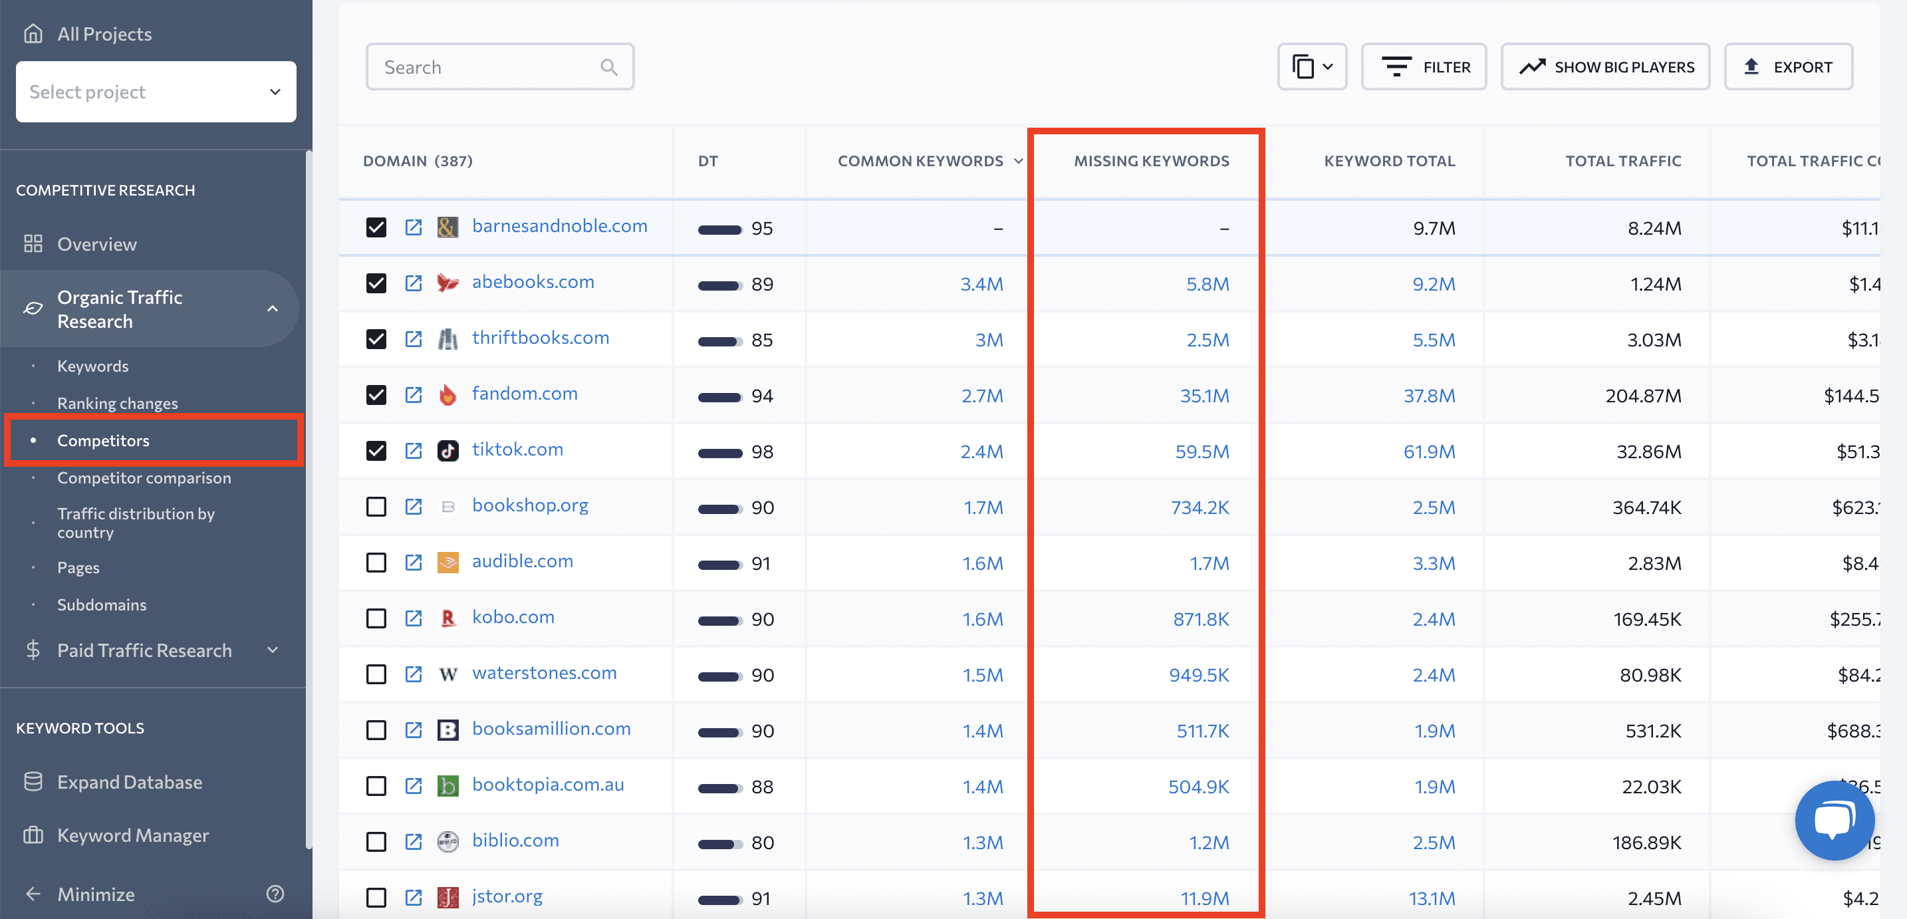Open external link icon for booktopia.com.au

413,786
